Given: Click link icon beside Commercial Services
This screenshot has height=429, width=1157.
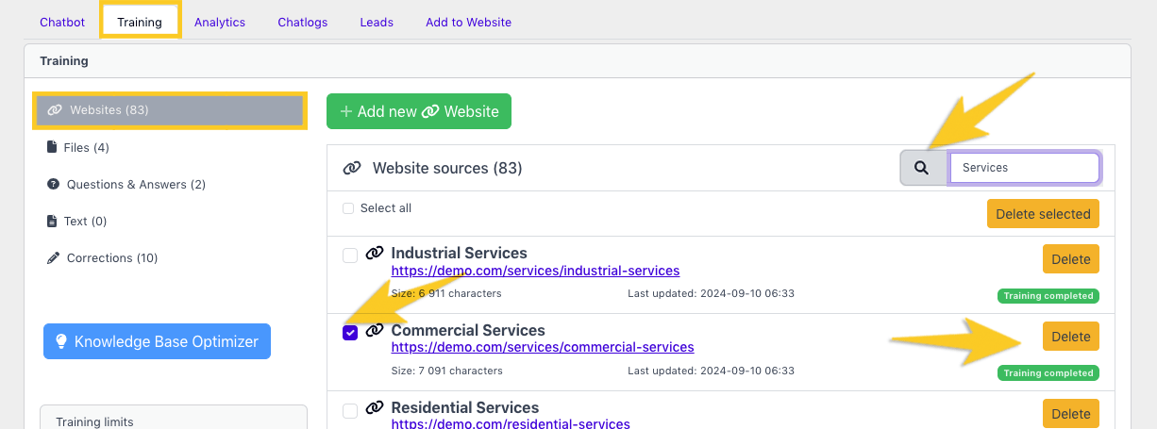Looking at the screenshot, I should 375,331.
